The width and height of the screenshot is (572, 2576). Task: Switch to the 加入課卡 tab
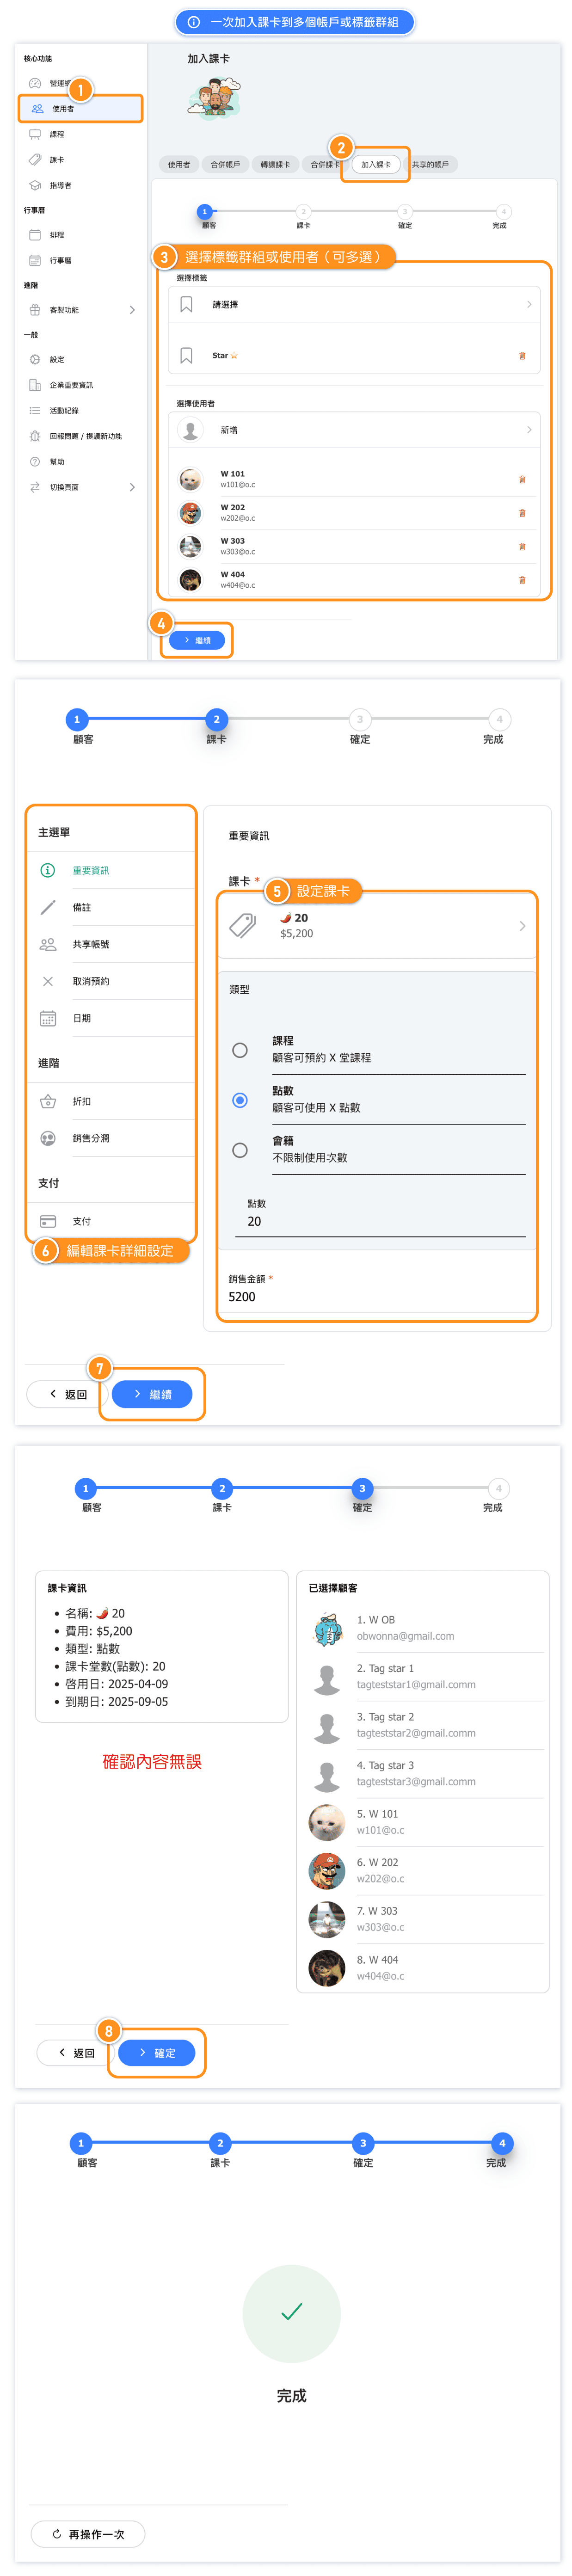[x=376, y=165]
